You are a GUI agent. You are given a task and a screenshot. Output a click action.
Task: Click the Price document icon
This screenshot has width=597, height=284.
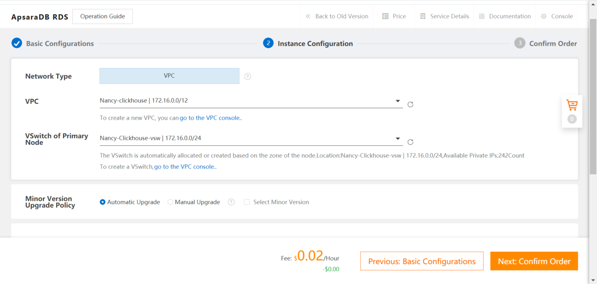(385, 16)
